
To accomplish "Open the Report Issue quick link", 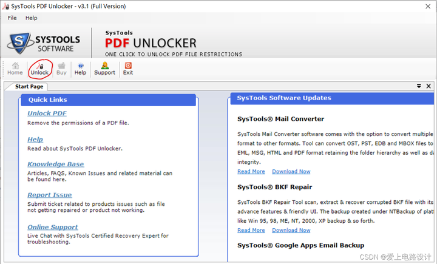I will pos(50,195).
